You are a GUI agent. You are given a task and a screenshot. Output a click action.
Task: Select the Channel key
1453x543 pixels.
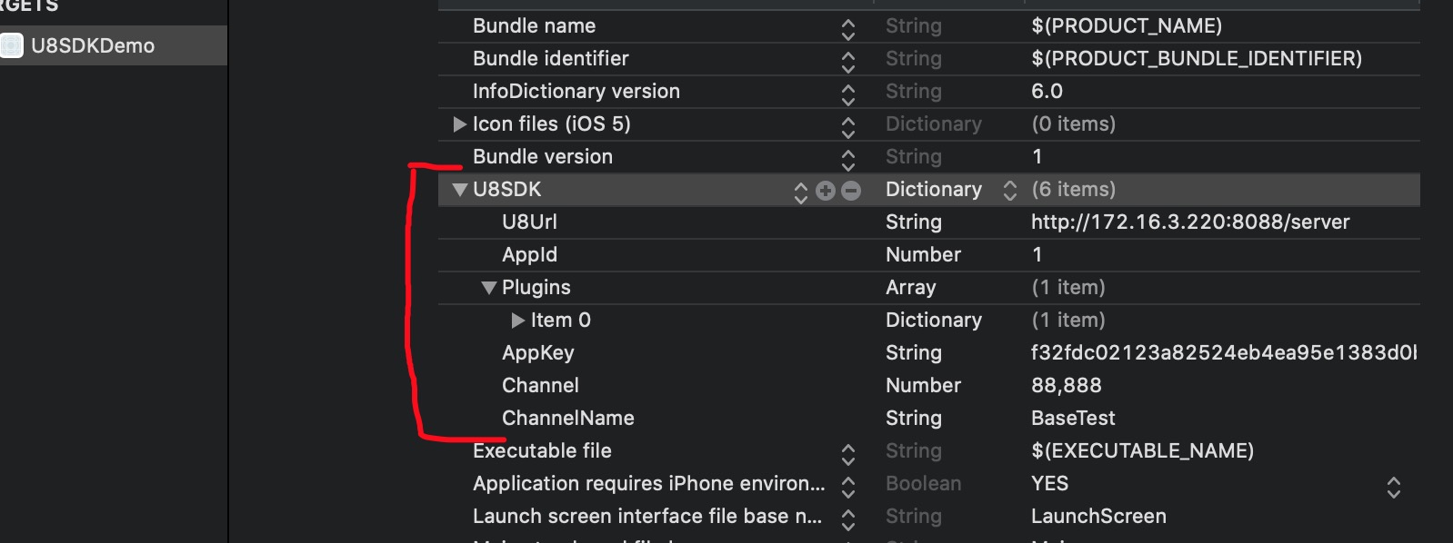click(540, 386)
